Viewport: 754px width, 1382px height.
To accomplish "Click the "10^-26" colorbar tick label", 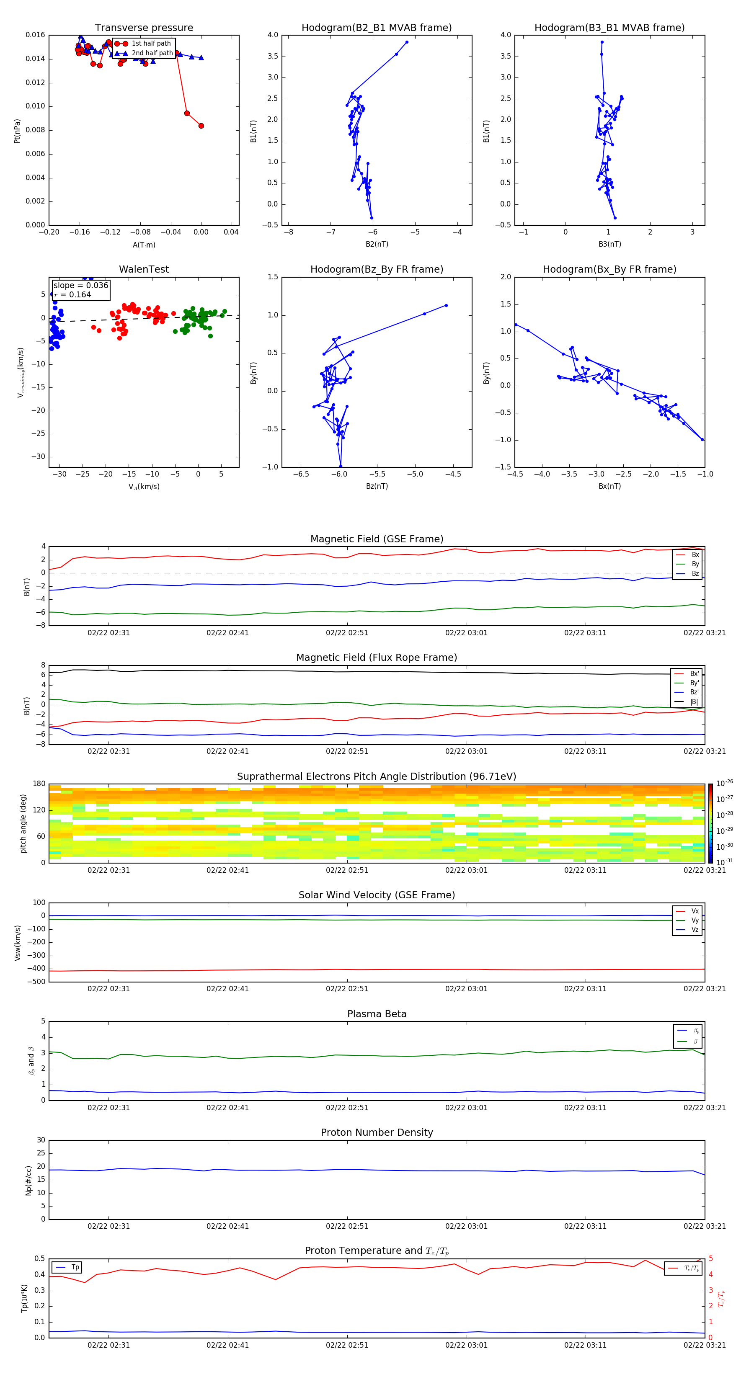I will (x=725, y=784).
